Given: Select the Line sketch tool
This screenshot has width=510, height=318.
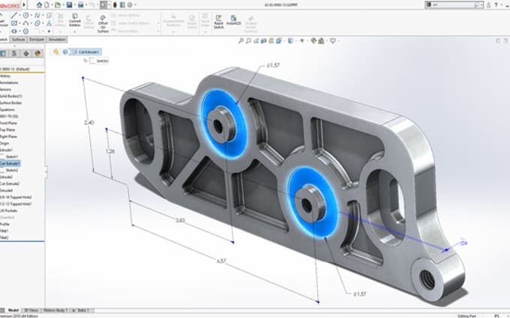Looking at the screenshot, I should point(14,15).
